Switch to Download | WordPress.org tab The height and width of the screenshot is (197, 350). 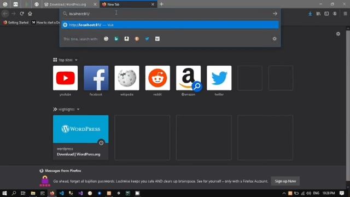[x=68, y=4]
